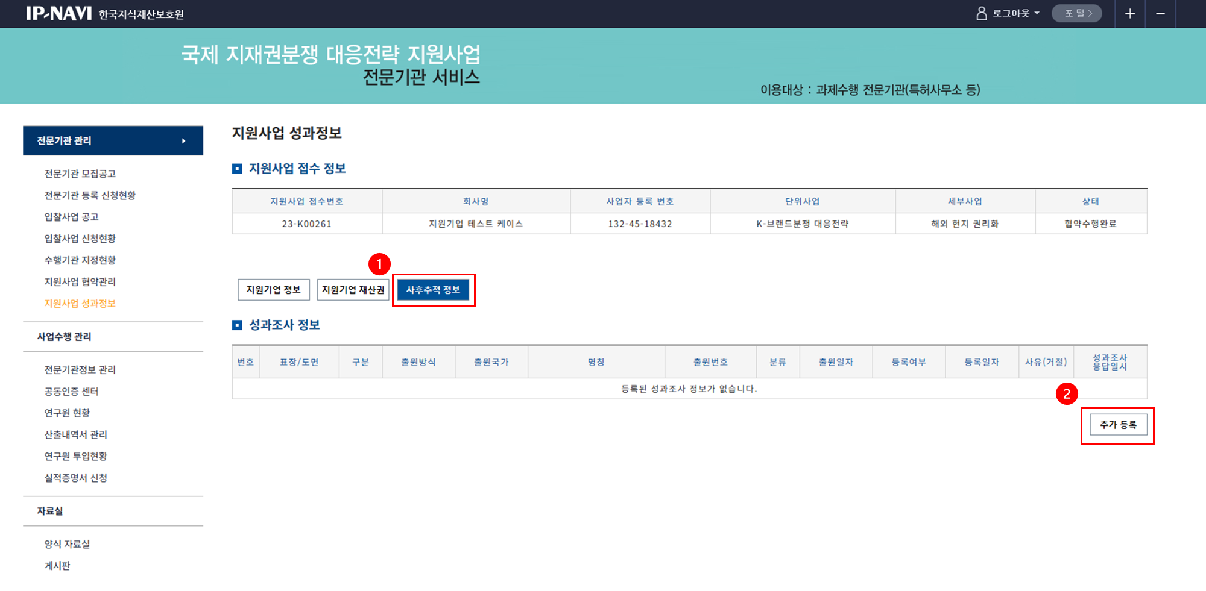Switch to the 지원기업 재산권 tab

353,290
